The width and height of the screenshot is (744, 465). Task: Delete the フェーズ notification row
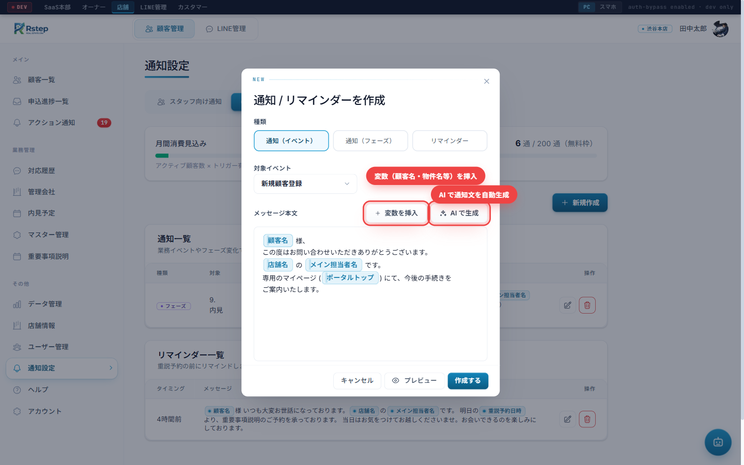tap(587, 305)
